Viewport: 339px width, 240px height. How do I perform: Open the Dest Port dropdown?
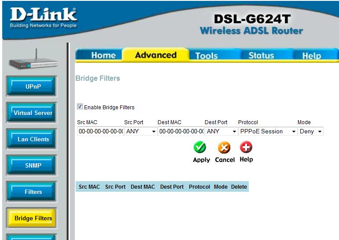(x=221, y=131)
